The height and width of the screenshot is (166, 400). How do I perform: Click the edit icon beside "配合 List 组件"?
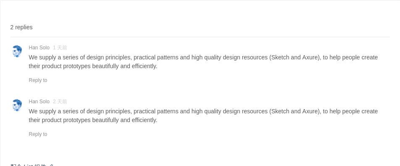tap(51, 165)
